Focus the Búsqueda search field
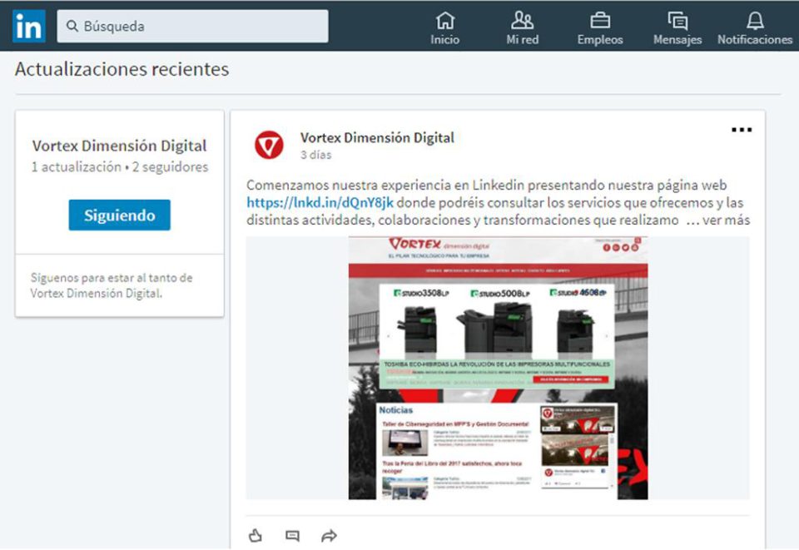The height and width of the screenshot is (550, 799). (x=192, y=26)
